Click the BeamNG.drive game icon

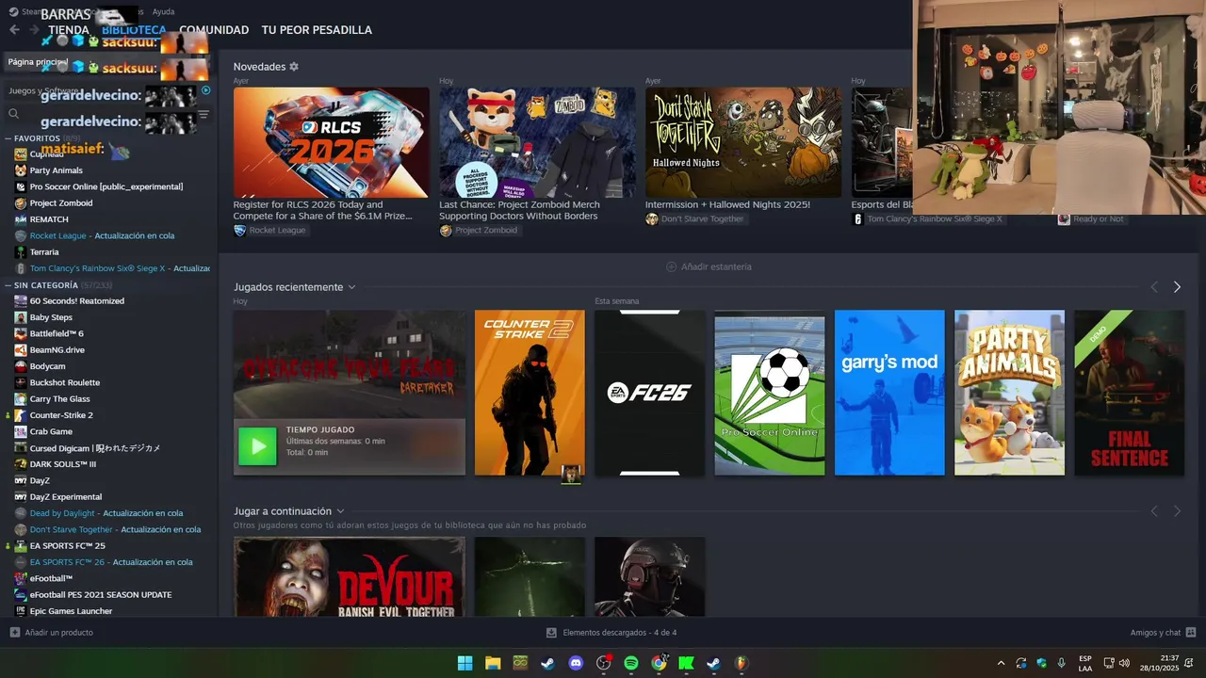[21, 350]
